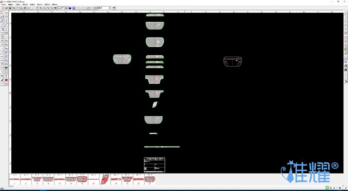
Task: Click the Open folder icon in the toolbar
Action: [x=6, y=8]
